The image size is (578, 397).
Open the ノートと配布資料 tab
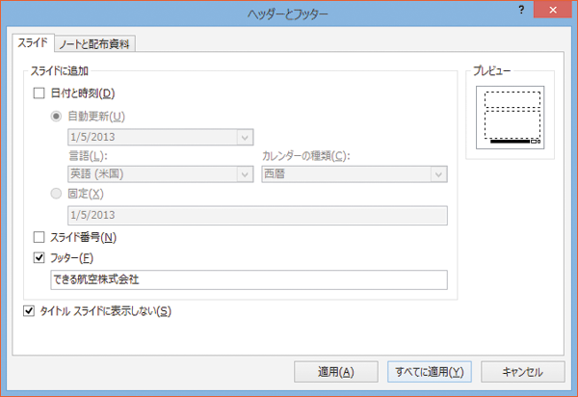pos(94,44)
